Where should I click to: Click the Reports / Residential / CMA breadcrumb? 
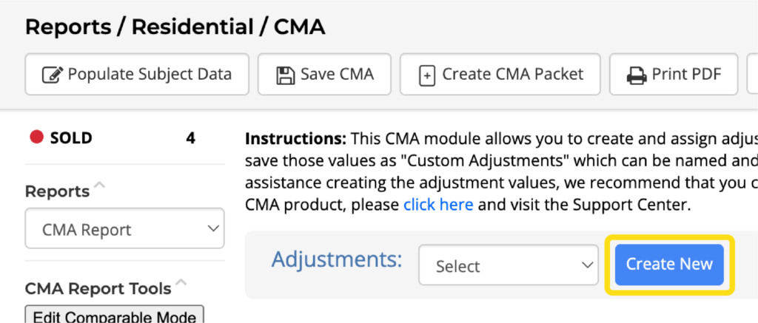click(175, 27)
